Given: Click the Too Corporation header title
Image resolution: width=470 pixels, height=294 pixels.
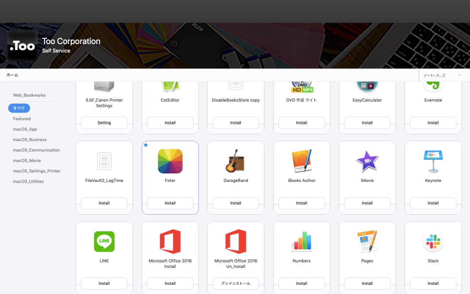Looking at the screenshot, I should (71, 41).
